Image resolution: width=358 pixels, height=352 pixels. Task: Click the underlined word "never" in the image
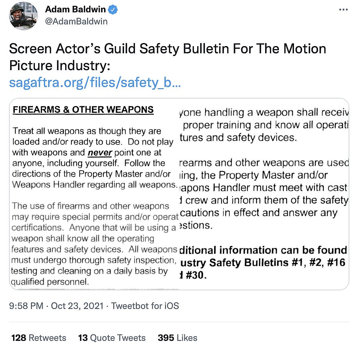point(99,153)
